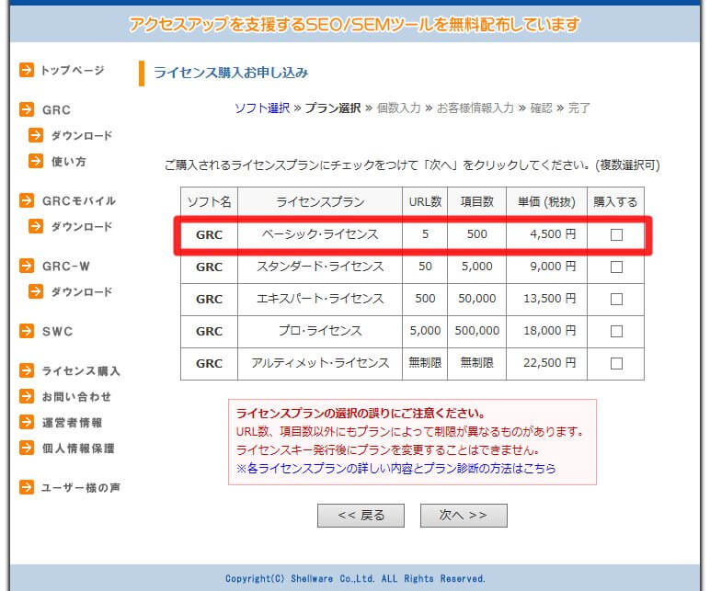Open the GRC-W menu link
Viewport: 710px width, 591px height.
coord(66,266)
